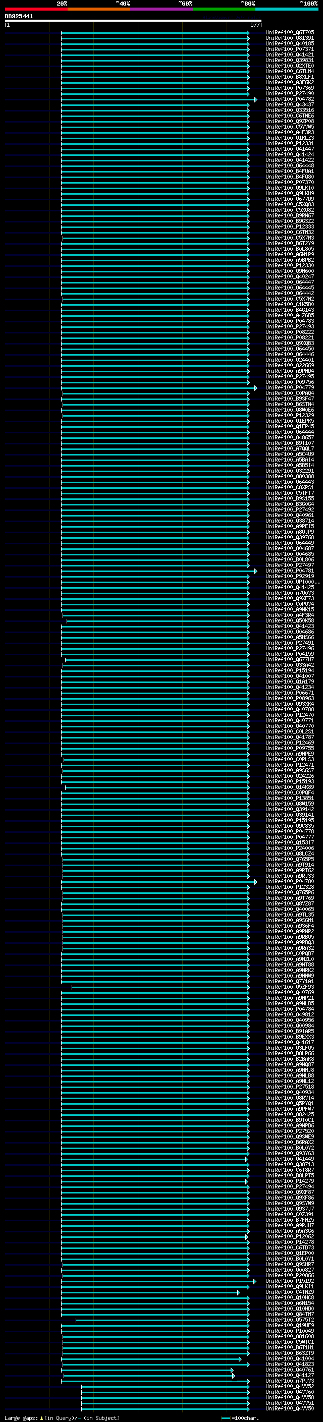Select the UniRef100_P12331 label
The height and width of the screenshot is (1422, 323).
(x=289, y=144)
